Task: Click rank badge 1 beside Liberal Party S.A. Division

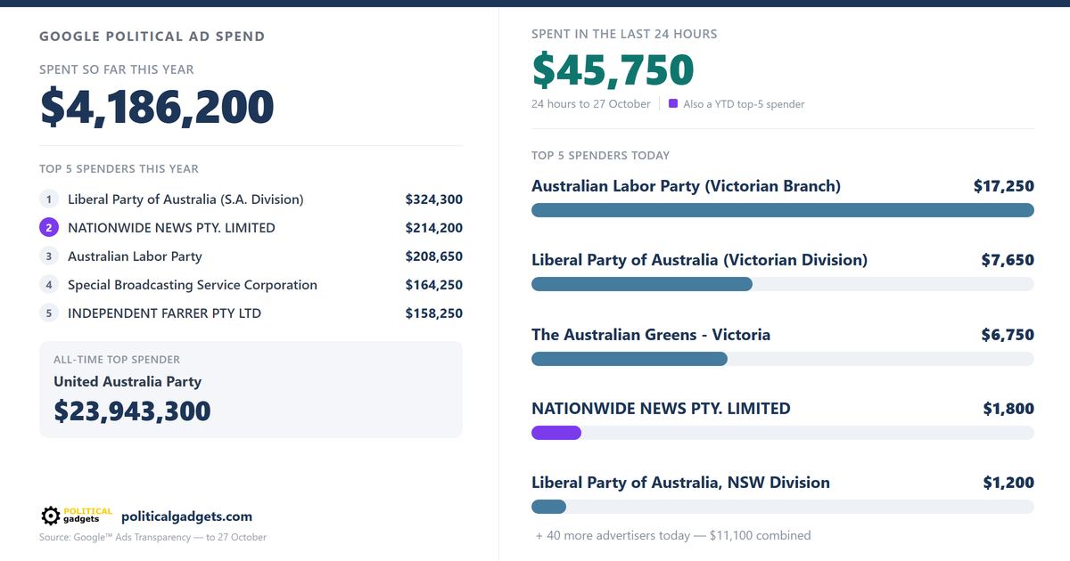Action: click(x=49, y=199)
